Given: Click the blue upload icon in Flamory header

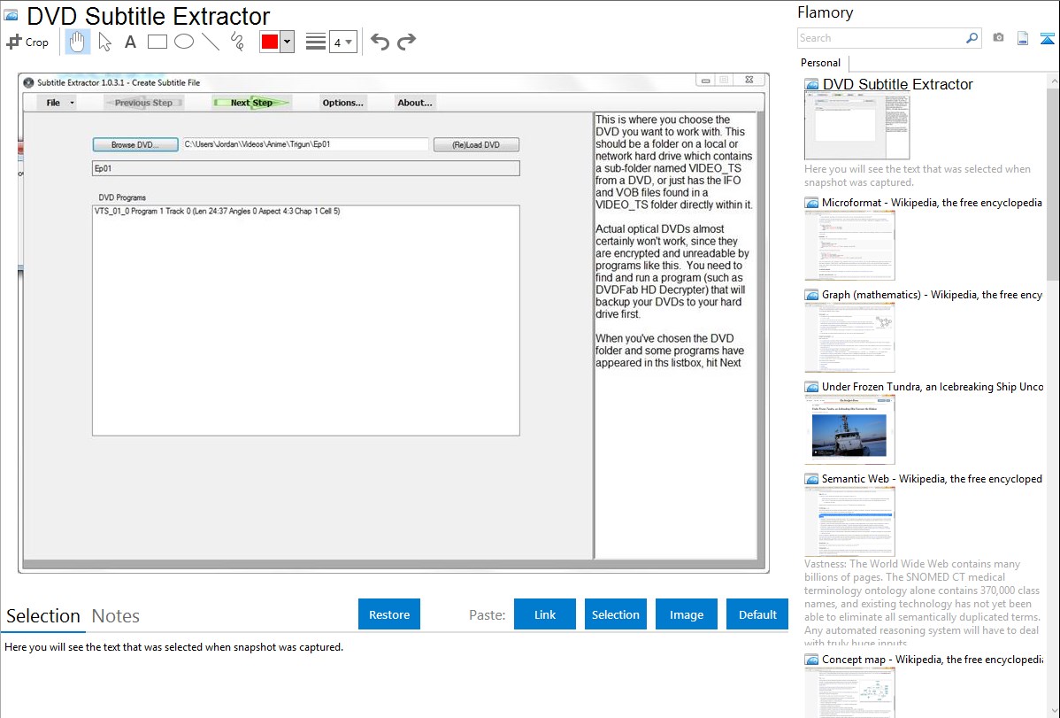Looking at the screenshot, I should click(1047, 38).
